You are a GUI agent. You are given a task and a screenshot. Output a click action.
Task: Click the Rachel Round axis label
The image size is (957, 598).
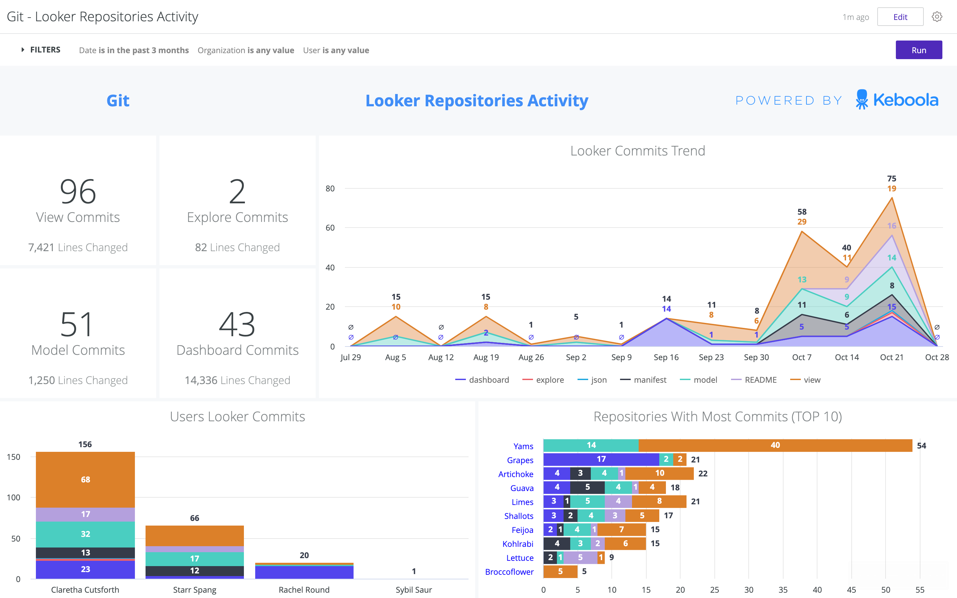click(x=304, y=590)
